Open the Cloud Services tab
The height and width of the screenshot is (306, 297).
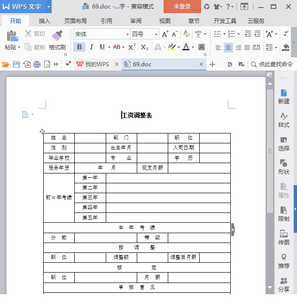point(256,21)
